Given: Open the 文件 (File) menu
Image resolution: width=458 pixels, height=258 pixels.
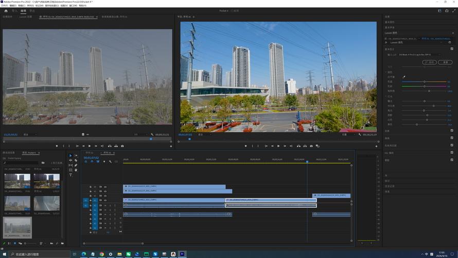Looking at the screenshot, I should pyautogui.click(x=5, y=5).
